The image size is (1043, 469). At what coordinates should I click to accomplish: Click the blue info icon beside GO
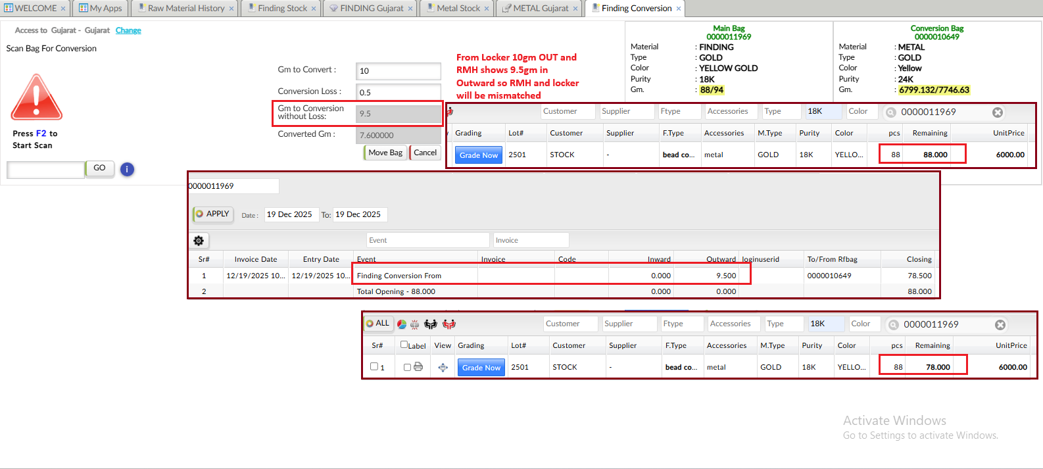click(127, 170)
